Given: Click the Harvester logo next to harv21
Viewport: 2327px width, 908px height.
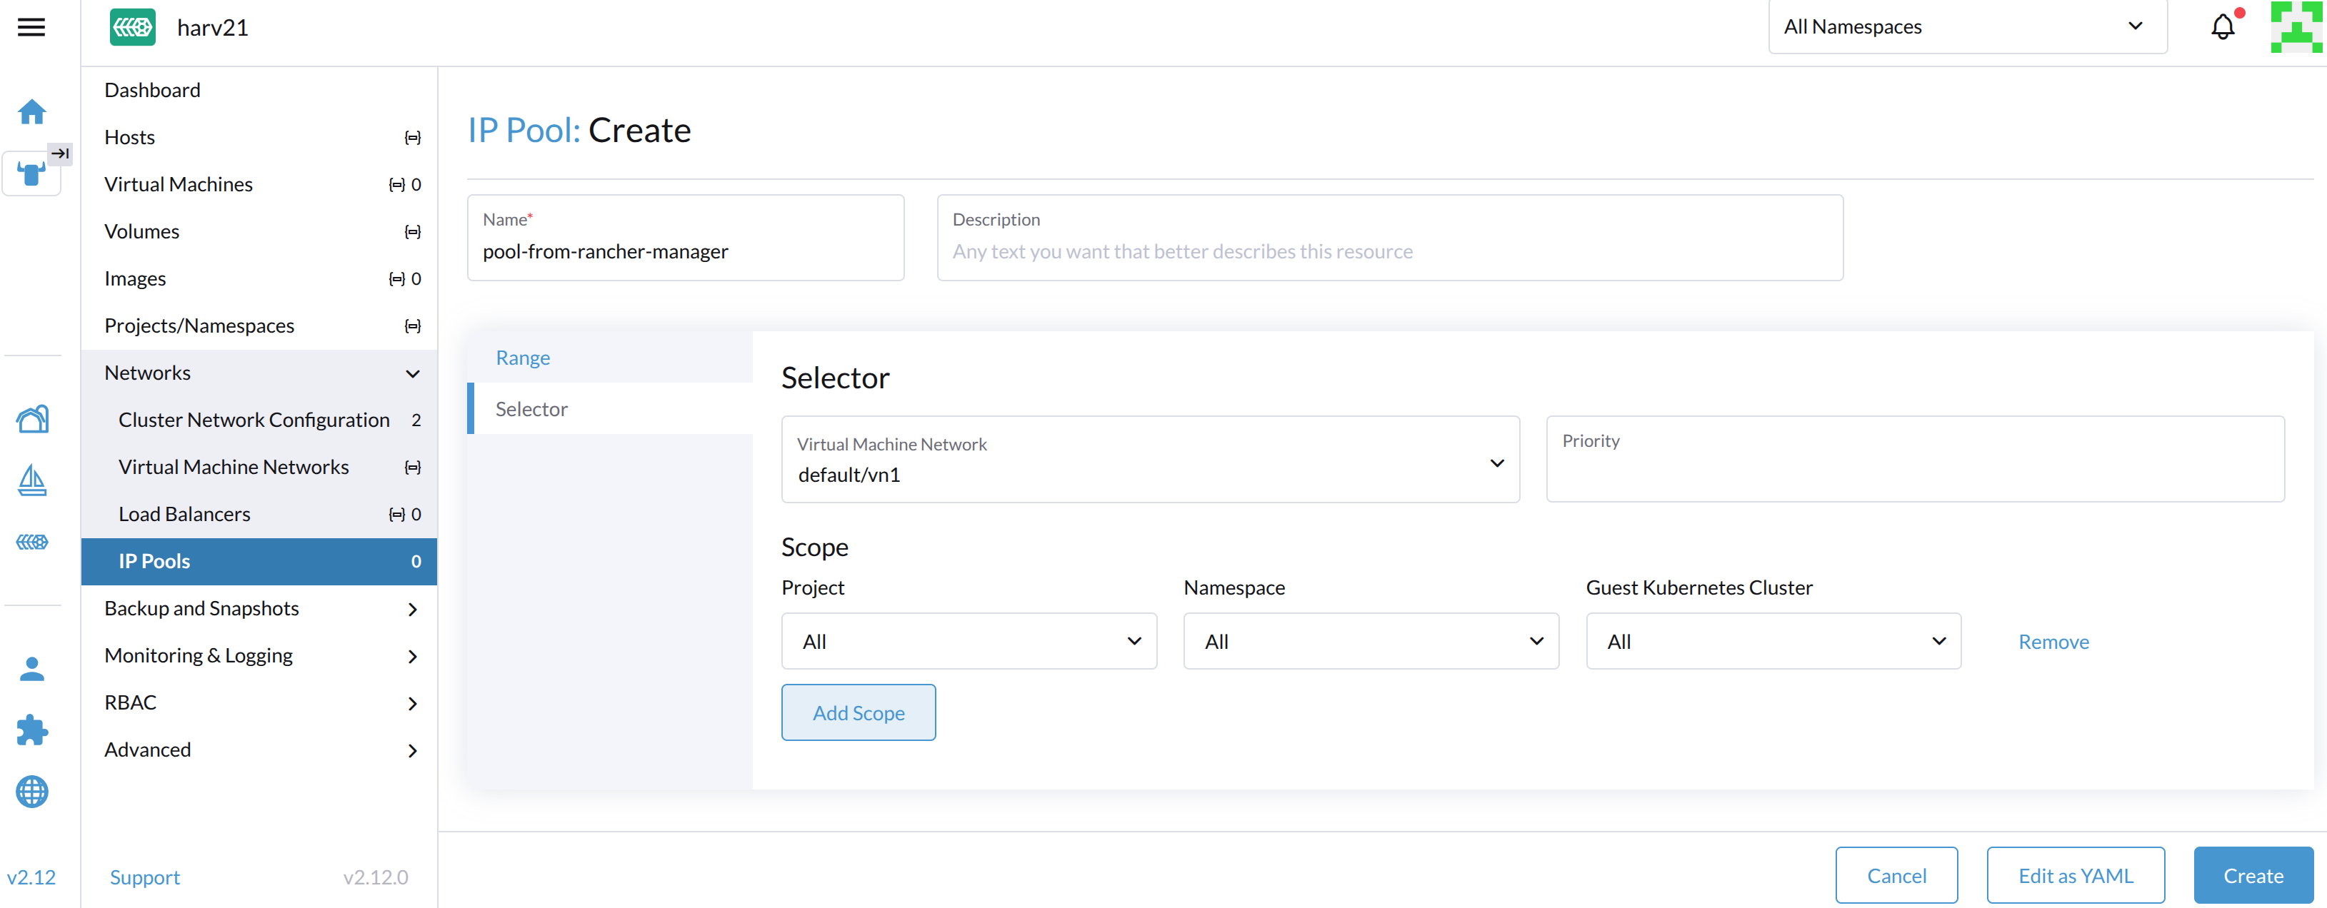Looking at the screenshot, I should coord(132,27).
